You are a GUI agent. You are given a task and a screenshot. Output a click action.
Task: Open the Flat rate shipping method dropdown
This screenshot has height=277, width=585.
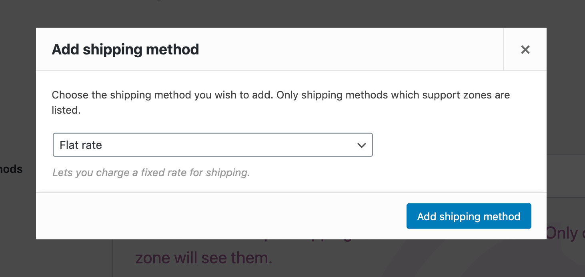coord(212,145)
